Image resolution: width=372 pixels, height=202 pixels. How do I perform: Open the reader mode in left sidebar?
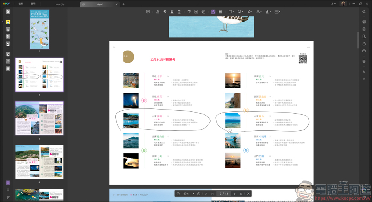point(8,12)
